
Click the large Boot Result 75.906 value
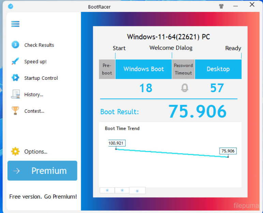click(198, 111)
